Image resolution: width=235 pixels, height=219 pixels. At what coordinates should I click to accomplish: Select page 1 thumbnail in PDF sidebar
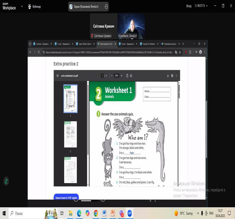70,99
